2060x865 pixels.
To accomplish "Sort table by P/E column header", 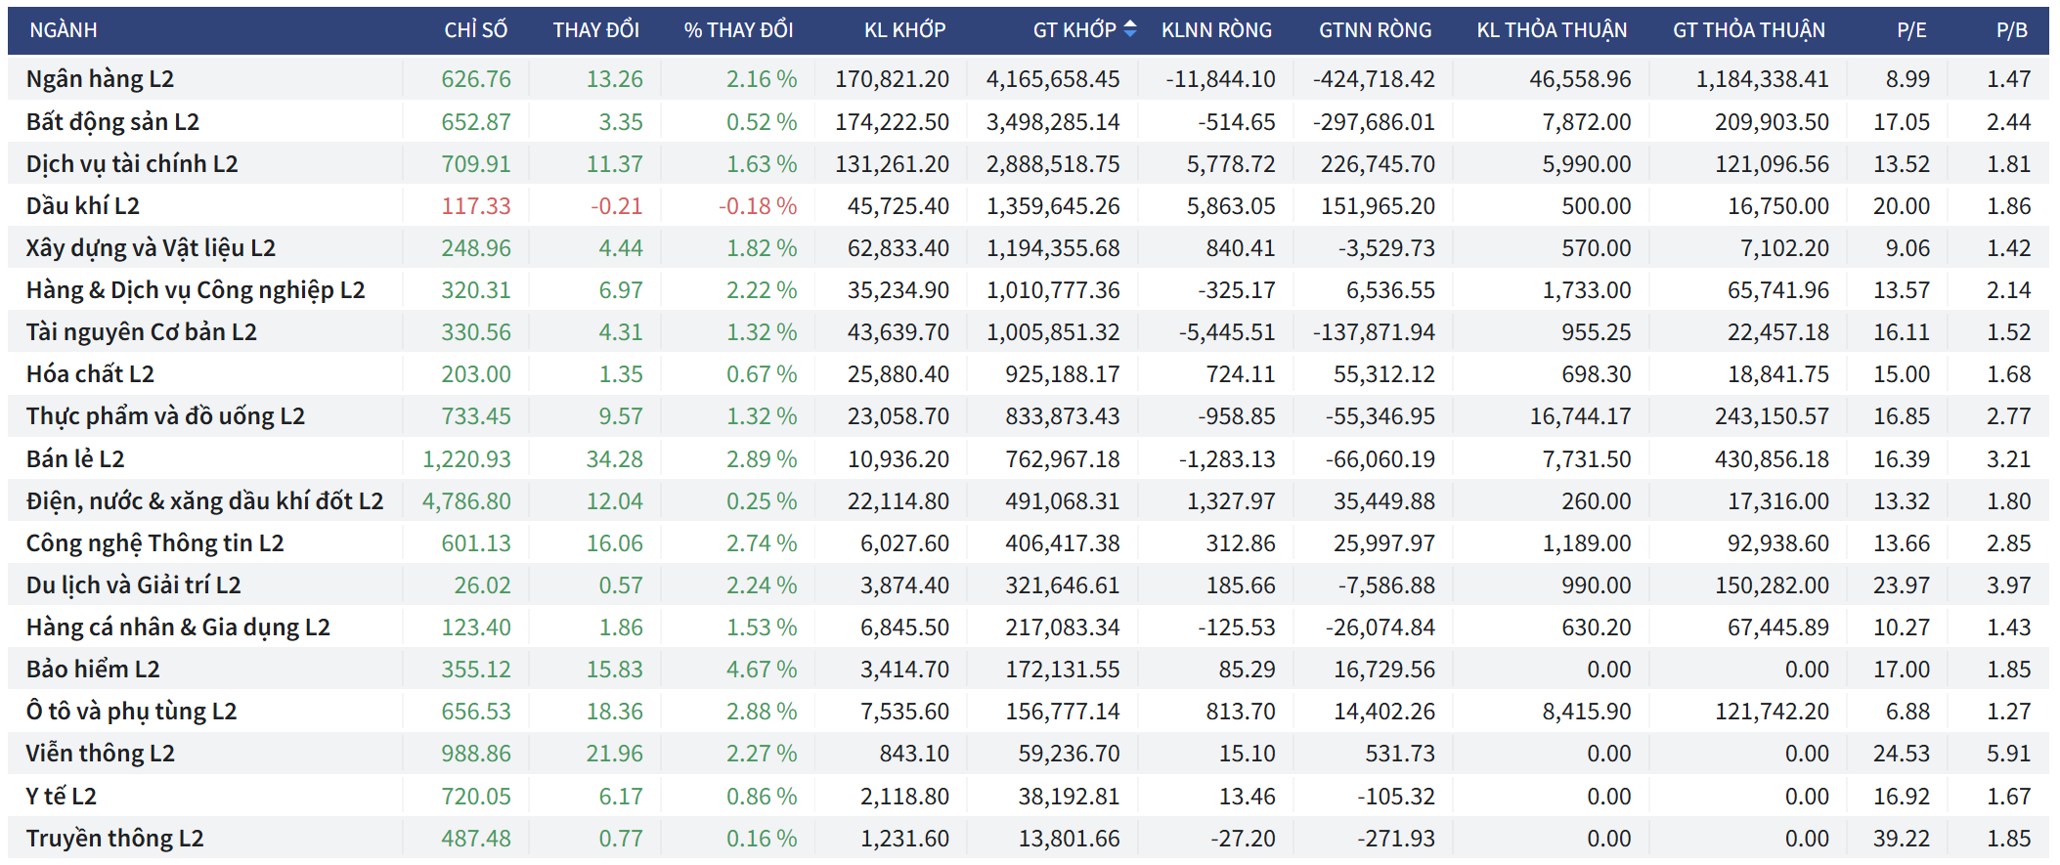I will click(1910, 30).
